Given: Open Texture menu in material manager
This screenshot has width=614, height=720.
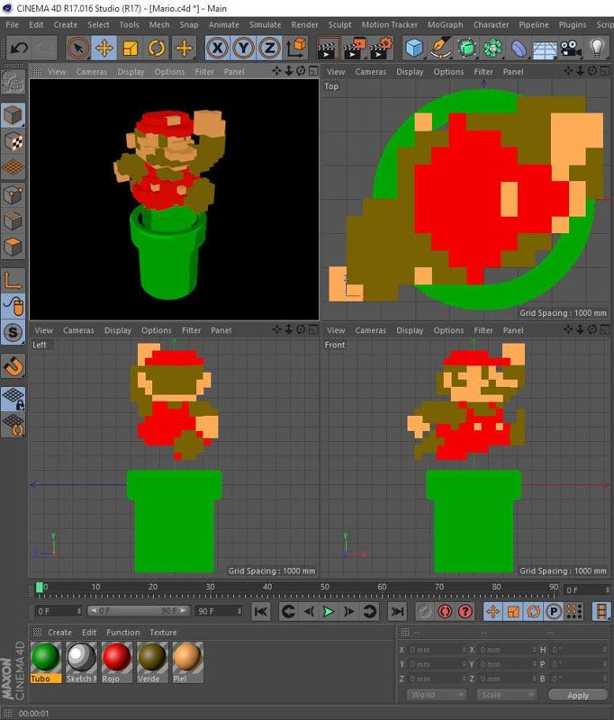Looking at the screenshot, I should pos(163,633).
